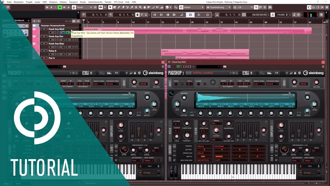Open Sync Mode Tempo dropdown in right Padshop
The height and width of the screenshot is (186, 330).
point(309,160)
